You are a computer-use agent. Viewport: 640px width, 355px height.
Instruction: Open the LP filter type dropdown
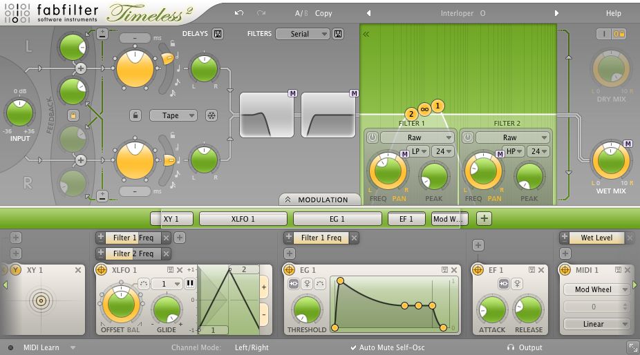tap(419, 151)
